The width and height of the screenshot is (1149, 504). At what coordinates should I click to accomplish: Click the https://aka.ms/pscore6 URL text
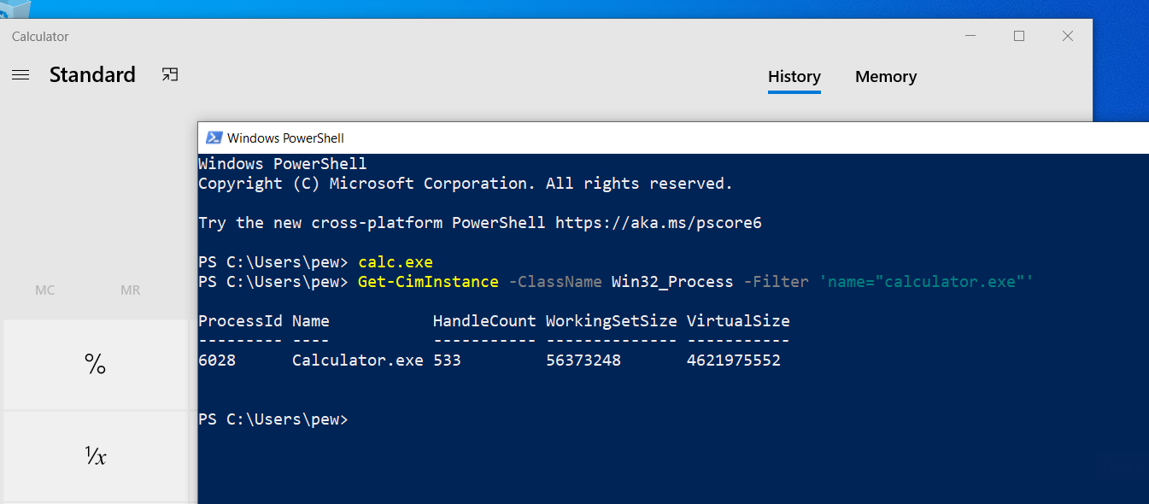point(658,223)
